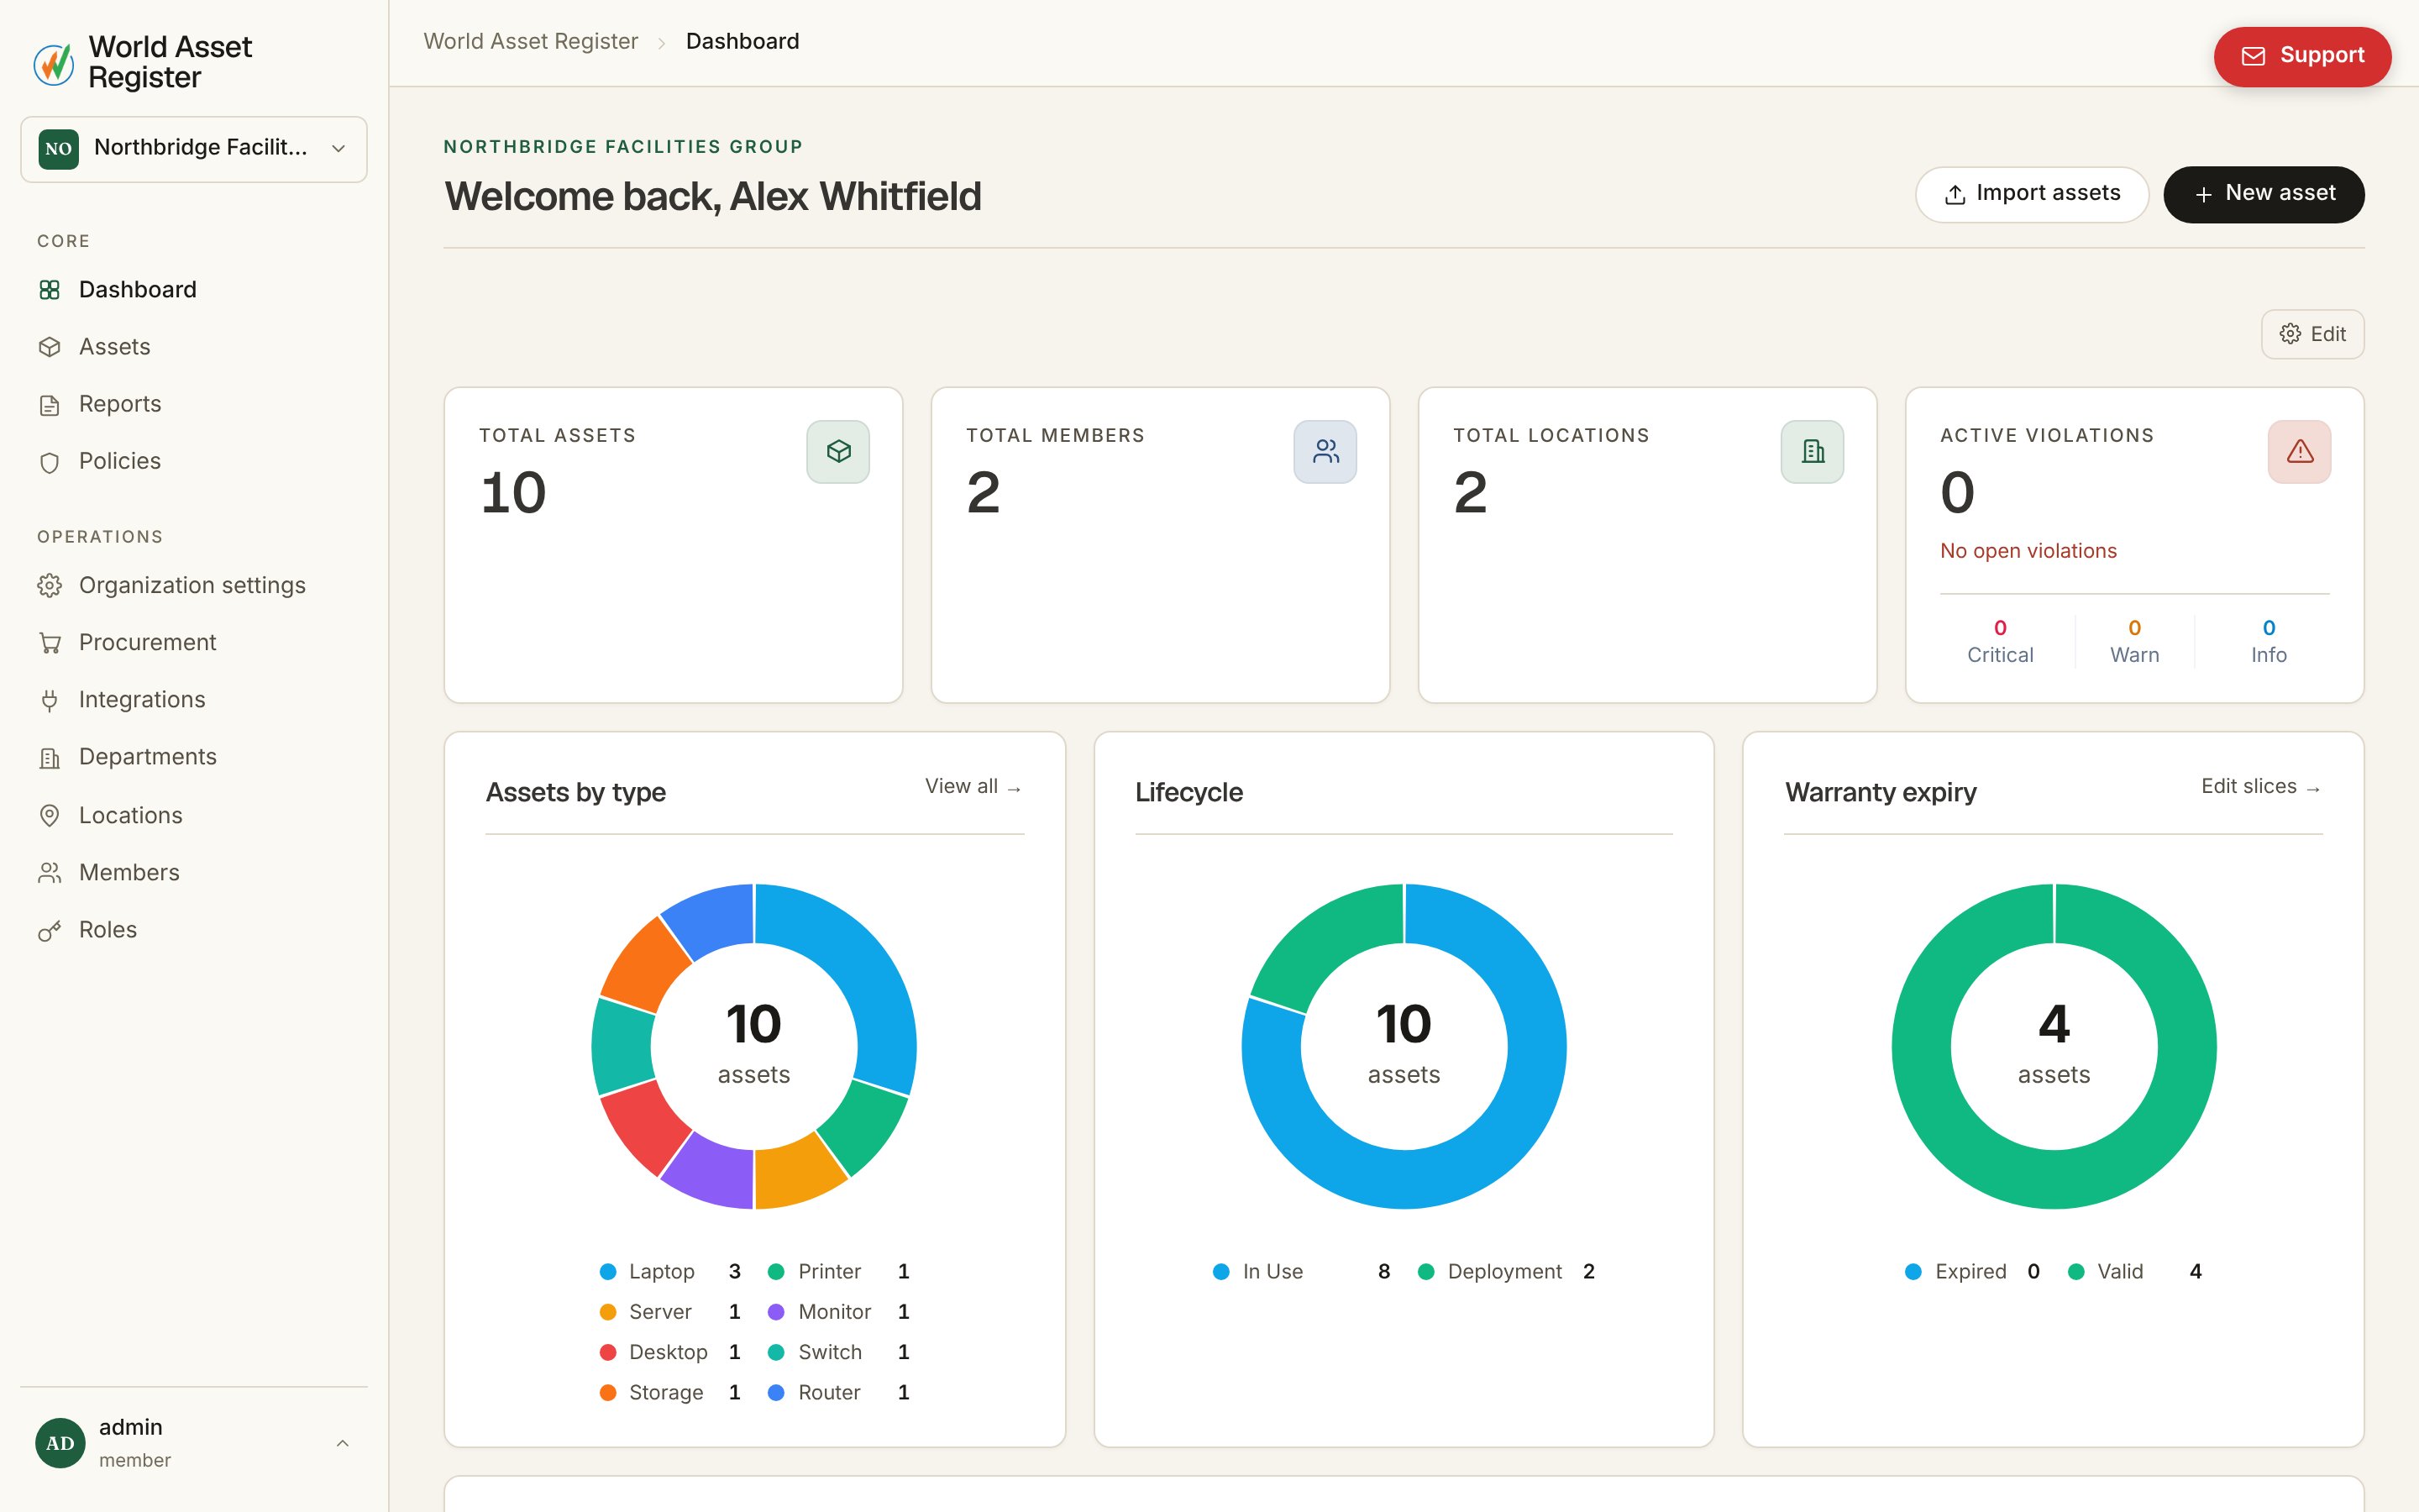This screenshot has height=1512, width=2419.
Task: Click the Total Assets cube icon
Action: pos(837,452)
